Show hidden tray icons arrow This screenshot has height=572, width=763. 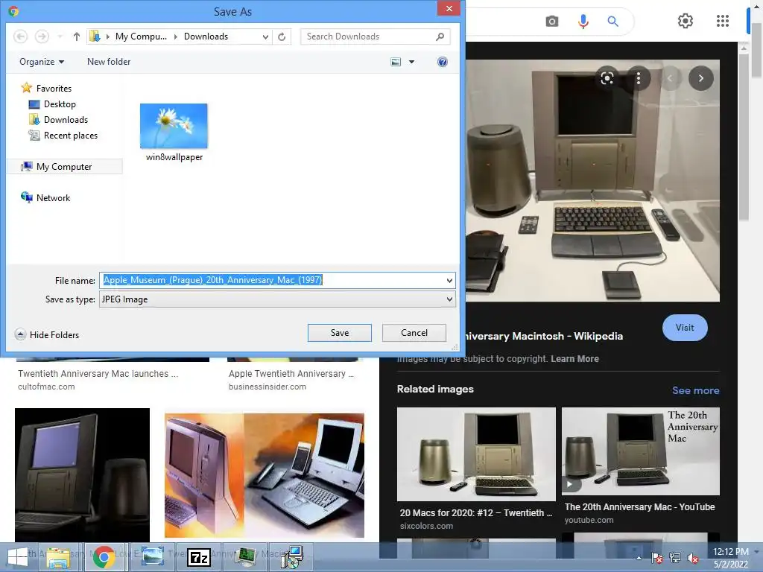click(x=639, y=558)
